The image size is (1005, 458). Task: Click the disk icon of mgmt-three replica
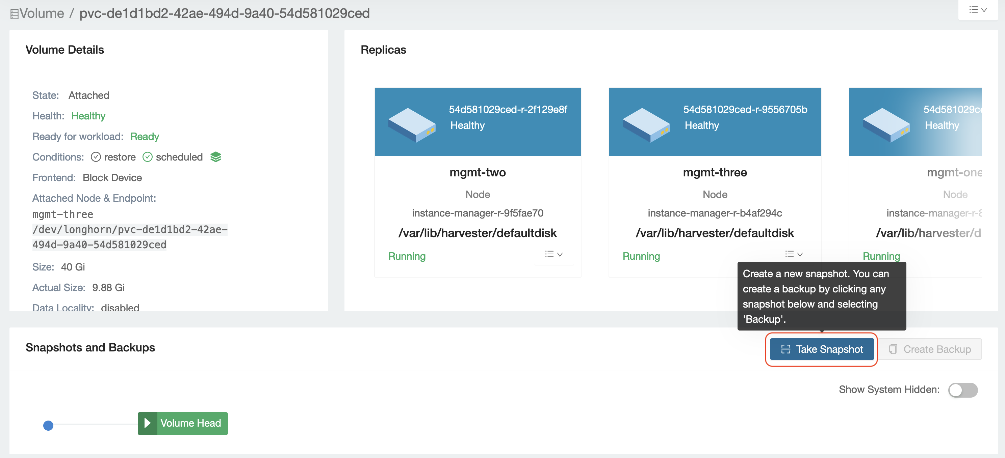coord(646,125)
